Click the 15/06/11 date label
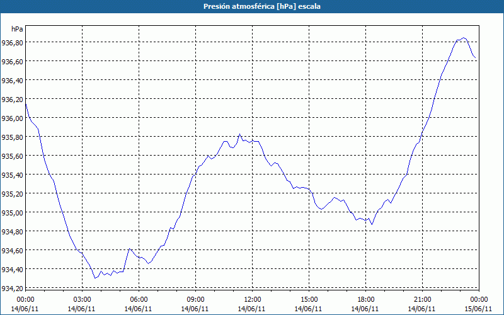 pyautogui.click(x=478, y=309)
